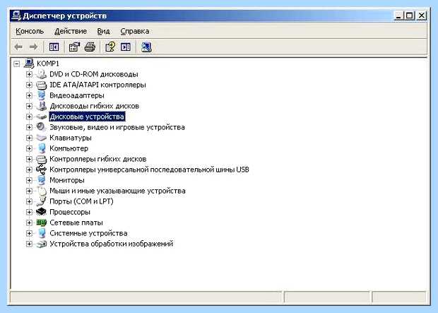Click the USB controllers icon

coord(42,170)
